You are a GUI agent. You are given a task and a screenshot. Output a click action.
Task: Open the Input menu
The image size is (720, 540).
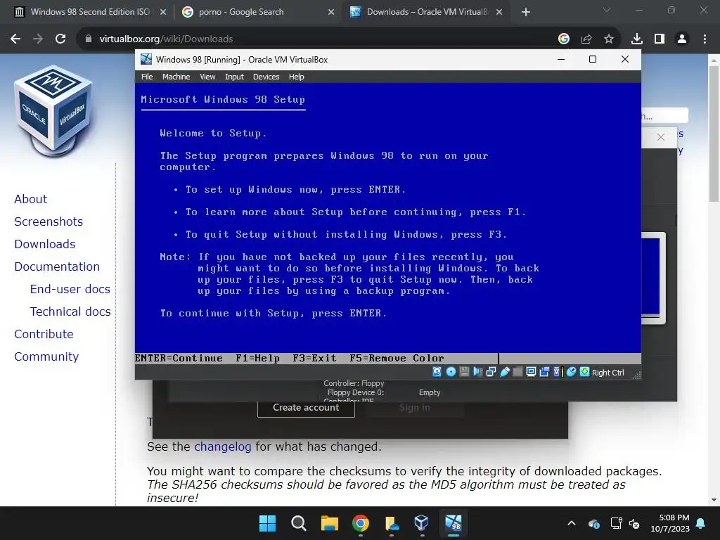pos(234,77)
